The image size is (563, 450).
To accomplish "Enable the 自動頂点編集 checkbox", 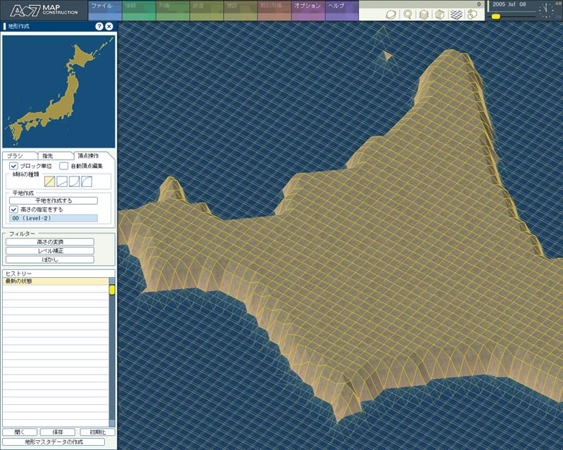I will coord(64,166).
